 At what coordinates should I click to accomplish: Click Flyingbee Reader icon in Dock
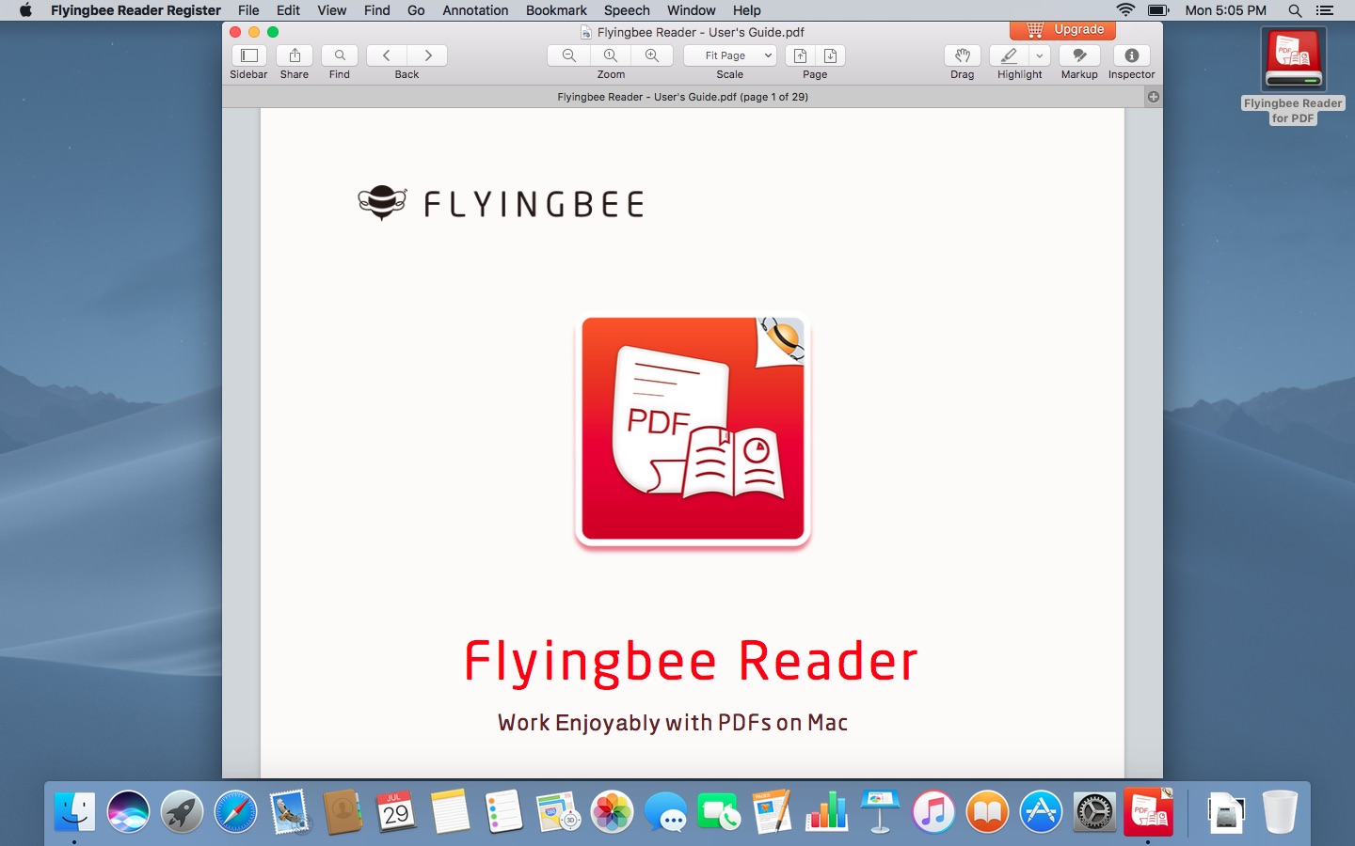click(x=1148, y=812)
